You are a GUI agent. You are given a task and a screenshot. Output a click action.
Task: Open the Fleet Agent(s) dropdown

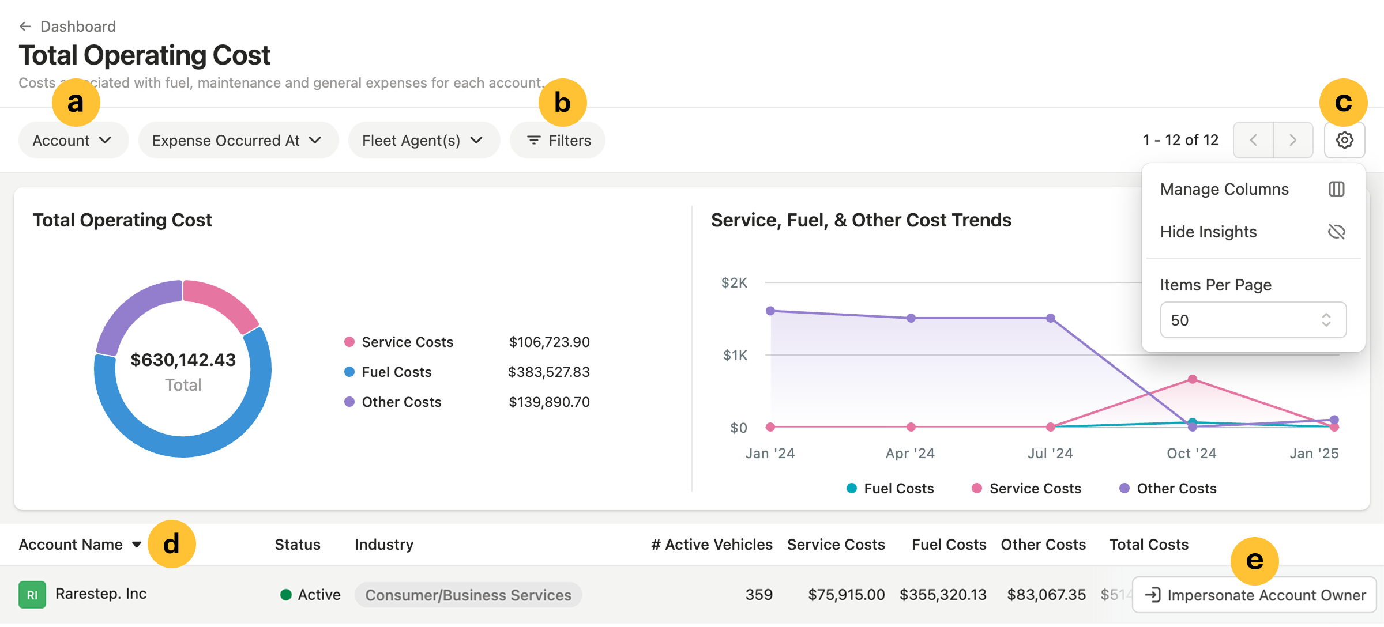pyautogui.click(x=423, y=140)
